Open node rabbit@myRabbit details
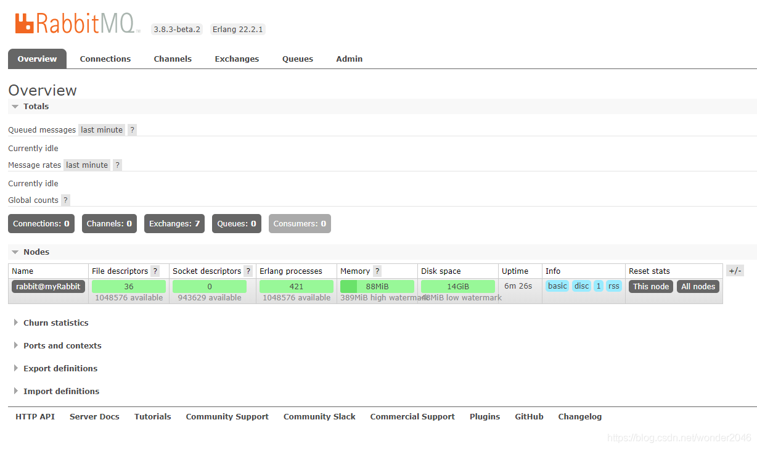 pos(48,287)
